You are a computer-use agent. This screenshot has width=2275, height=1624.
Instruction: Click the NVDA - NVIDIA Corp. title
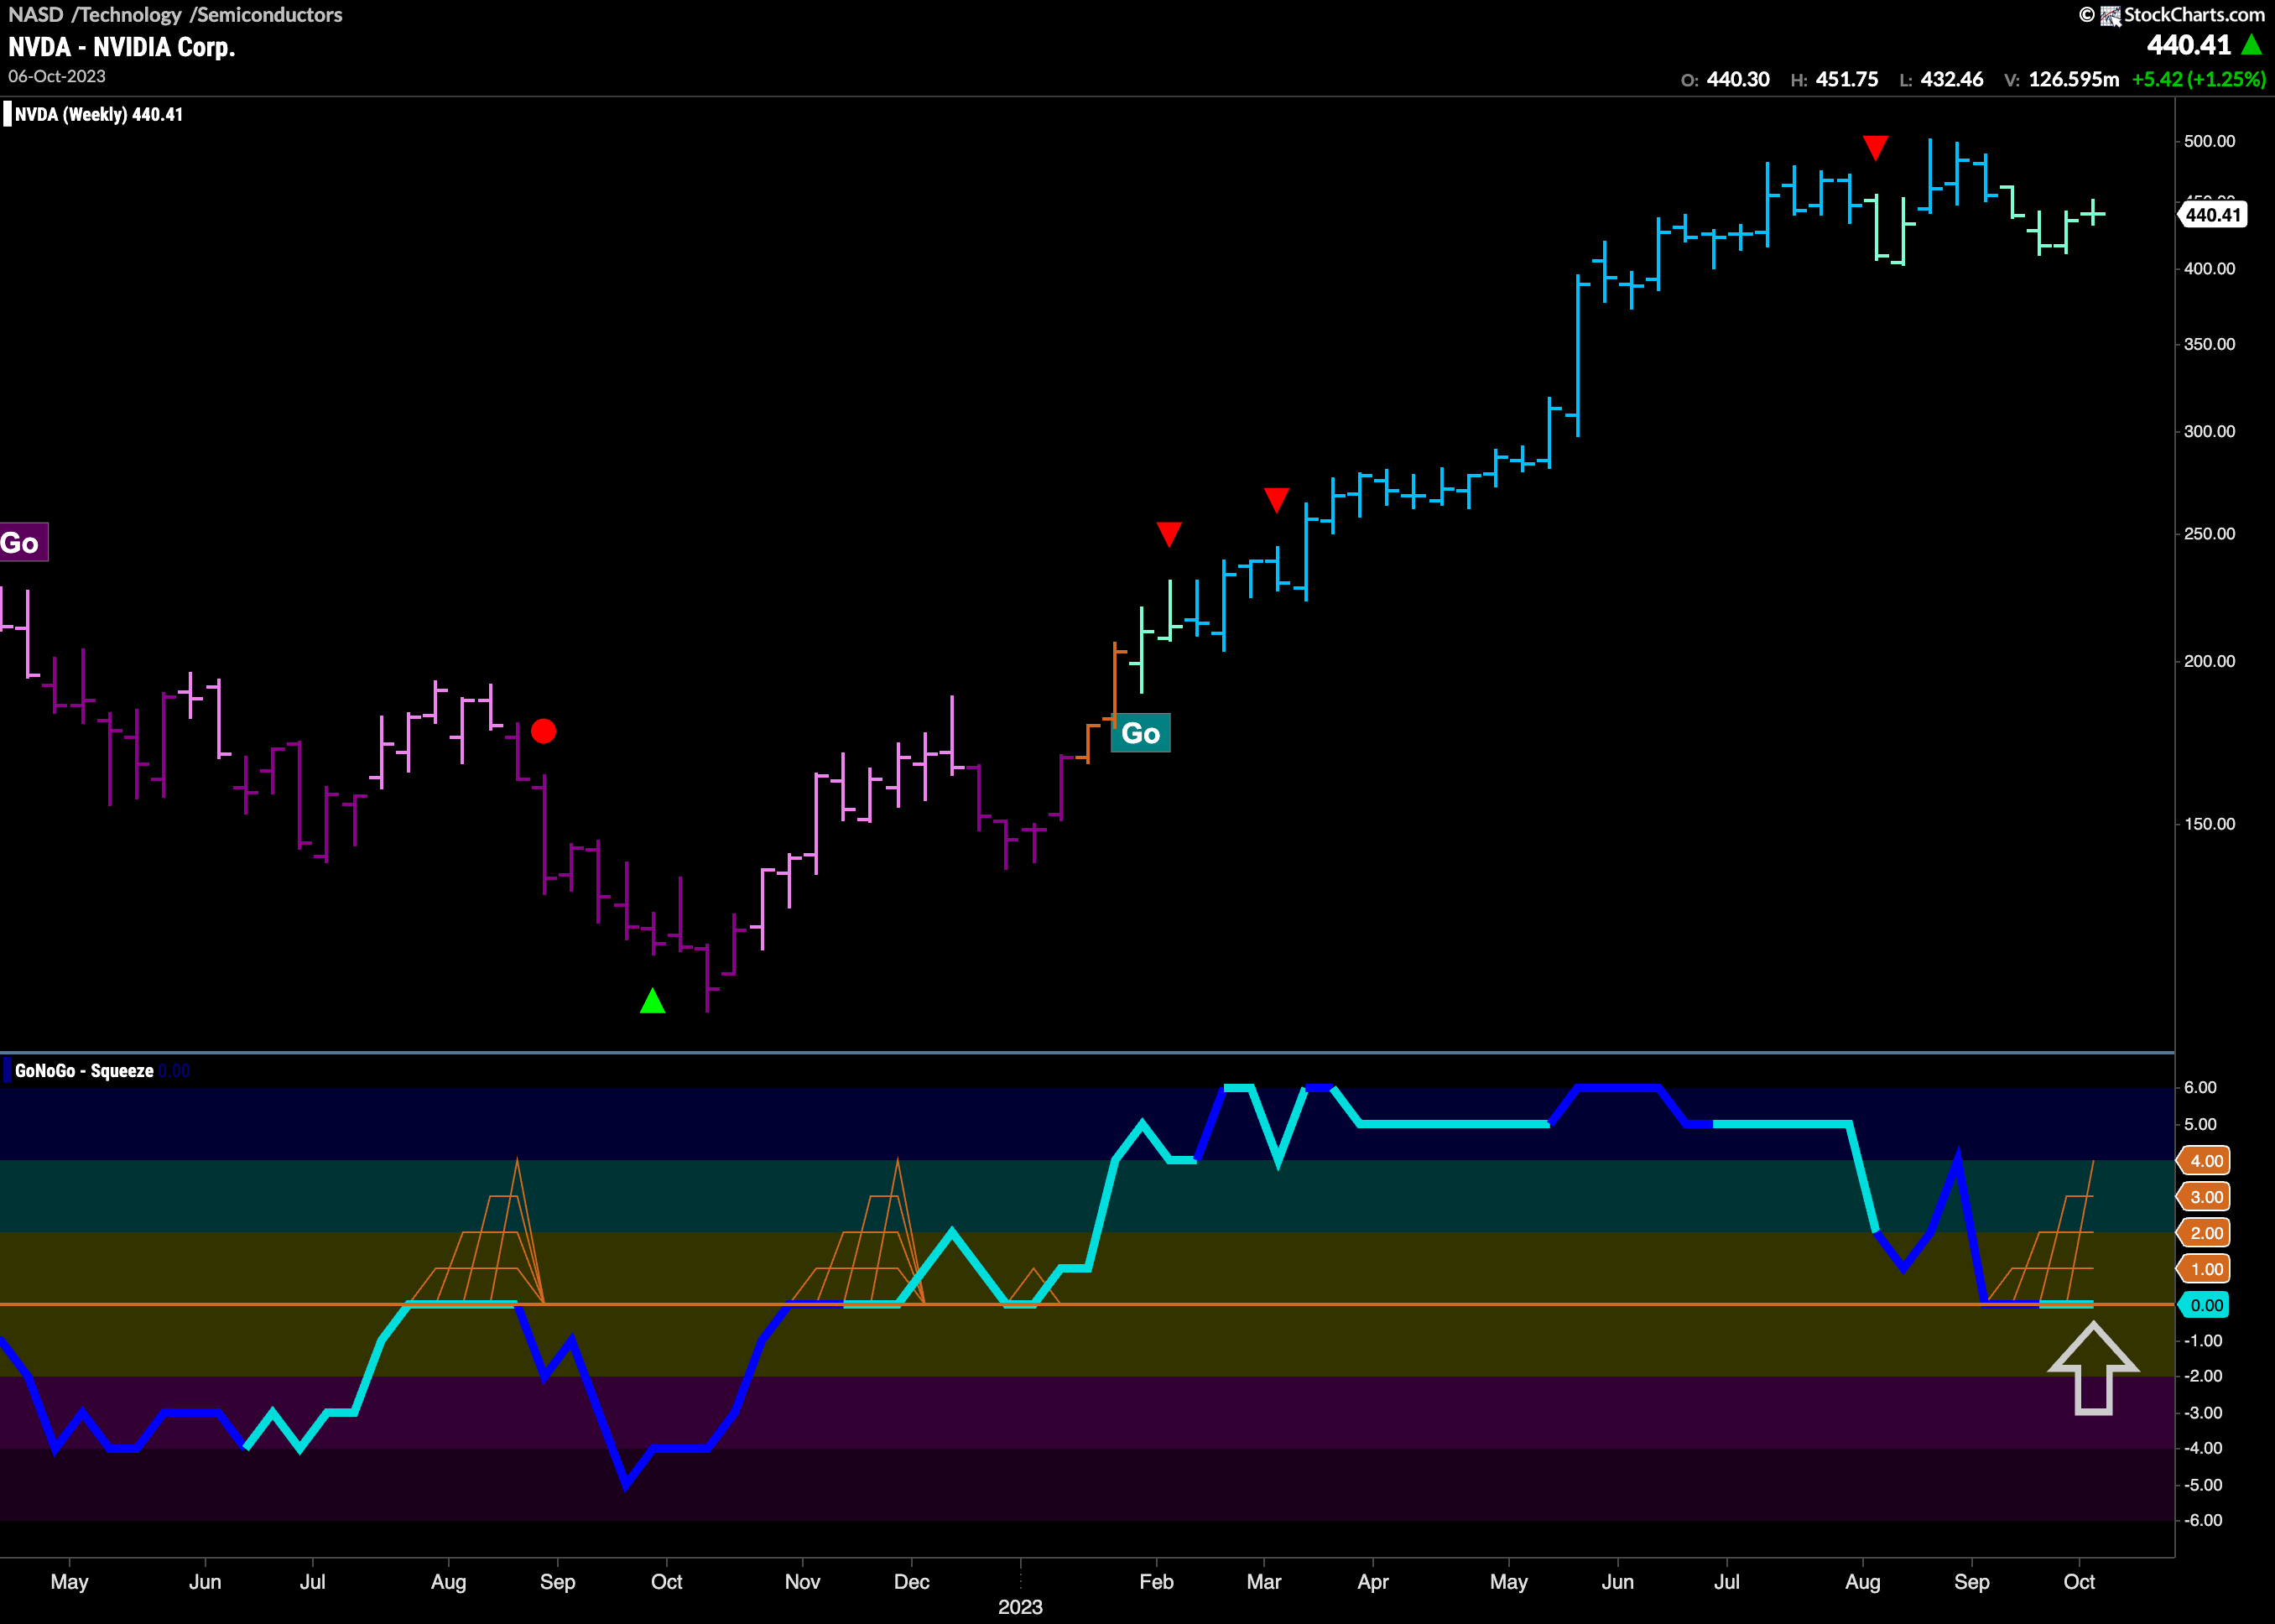coord(122,47)
